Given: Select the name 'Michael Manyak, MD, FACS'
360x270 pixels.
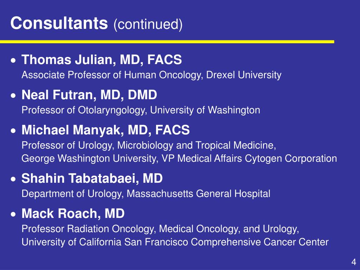Looking at the screenshot, I should 105,130.
